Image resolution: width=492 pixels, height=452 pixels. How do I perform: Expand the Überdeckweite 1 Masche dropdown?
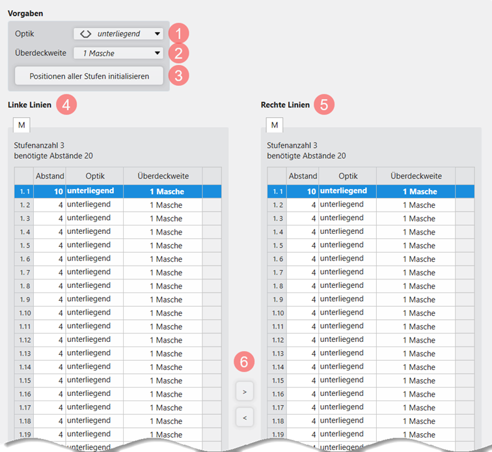(118, 53)
